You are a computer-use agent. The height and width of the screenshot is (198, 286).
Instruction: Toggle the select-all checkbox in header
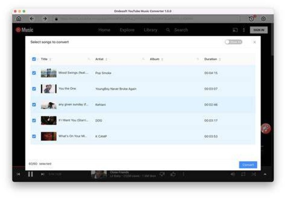(x=34, y=59)
